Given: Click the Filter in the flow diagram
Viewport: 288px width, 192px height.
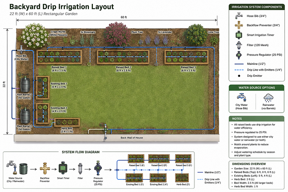Looking at the screenshot, I should (80, 169).
